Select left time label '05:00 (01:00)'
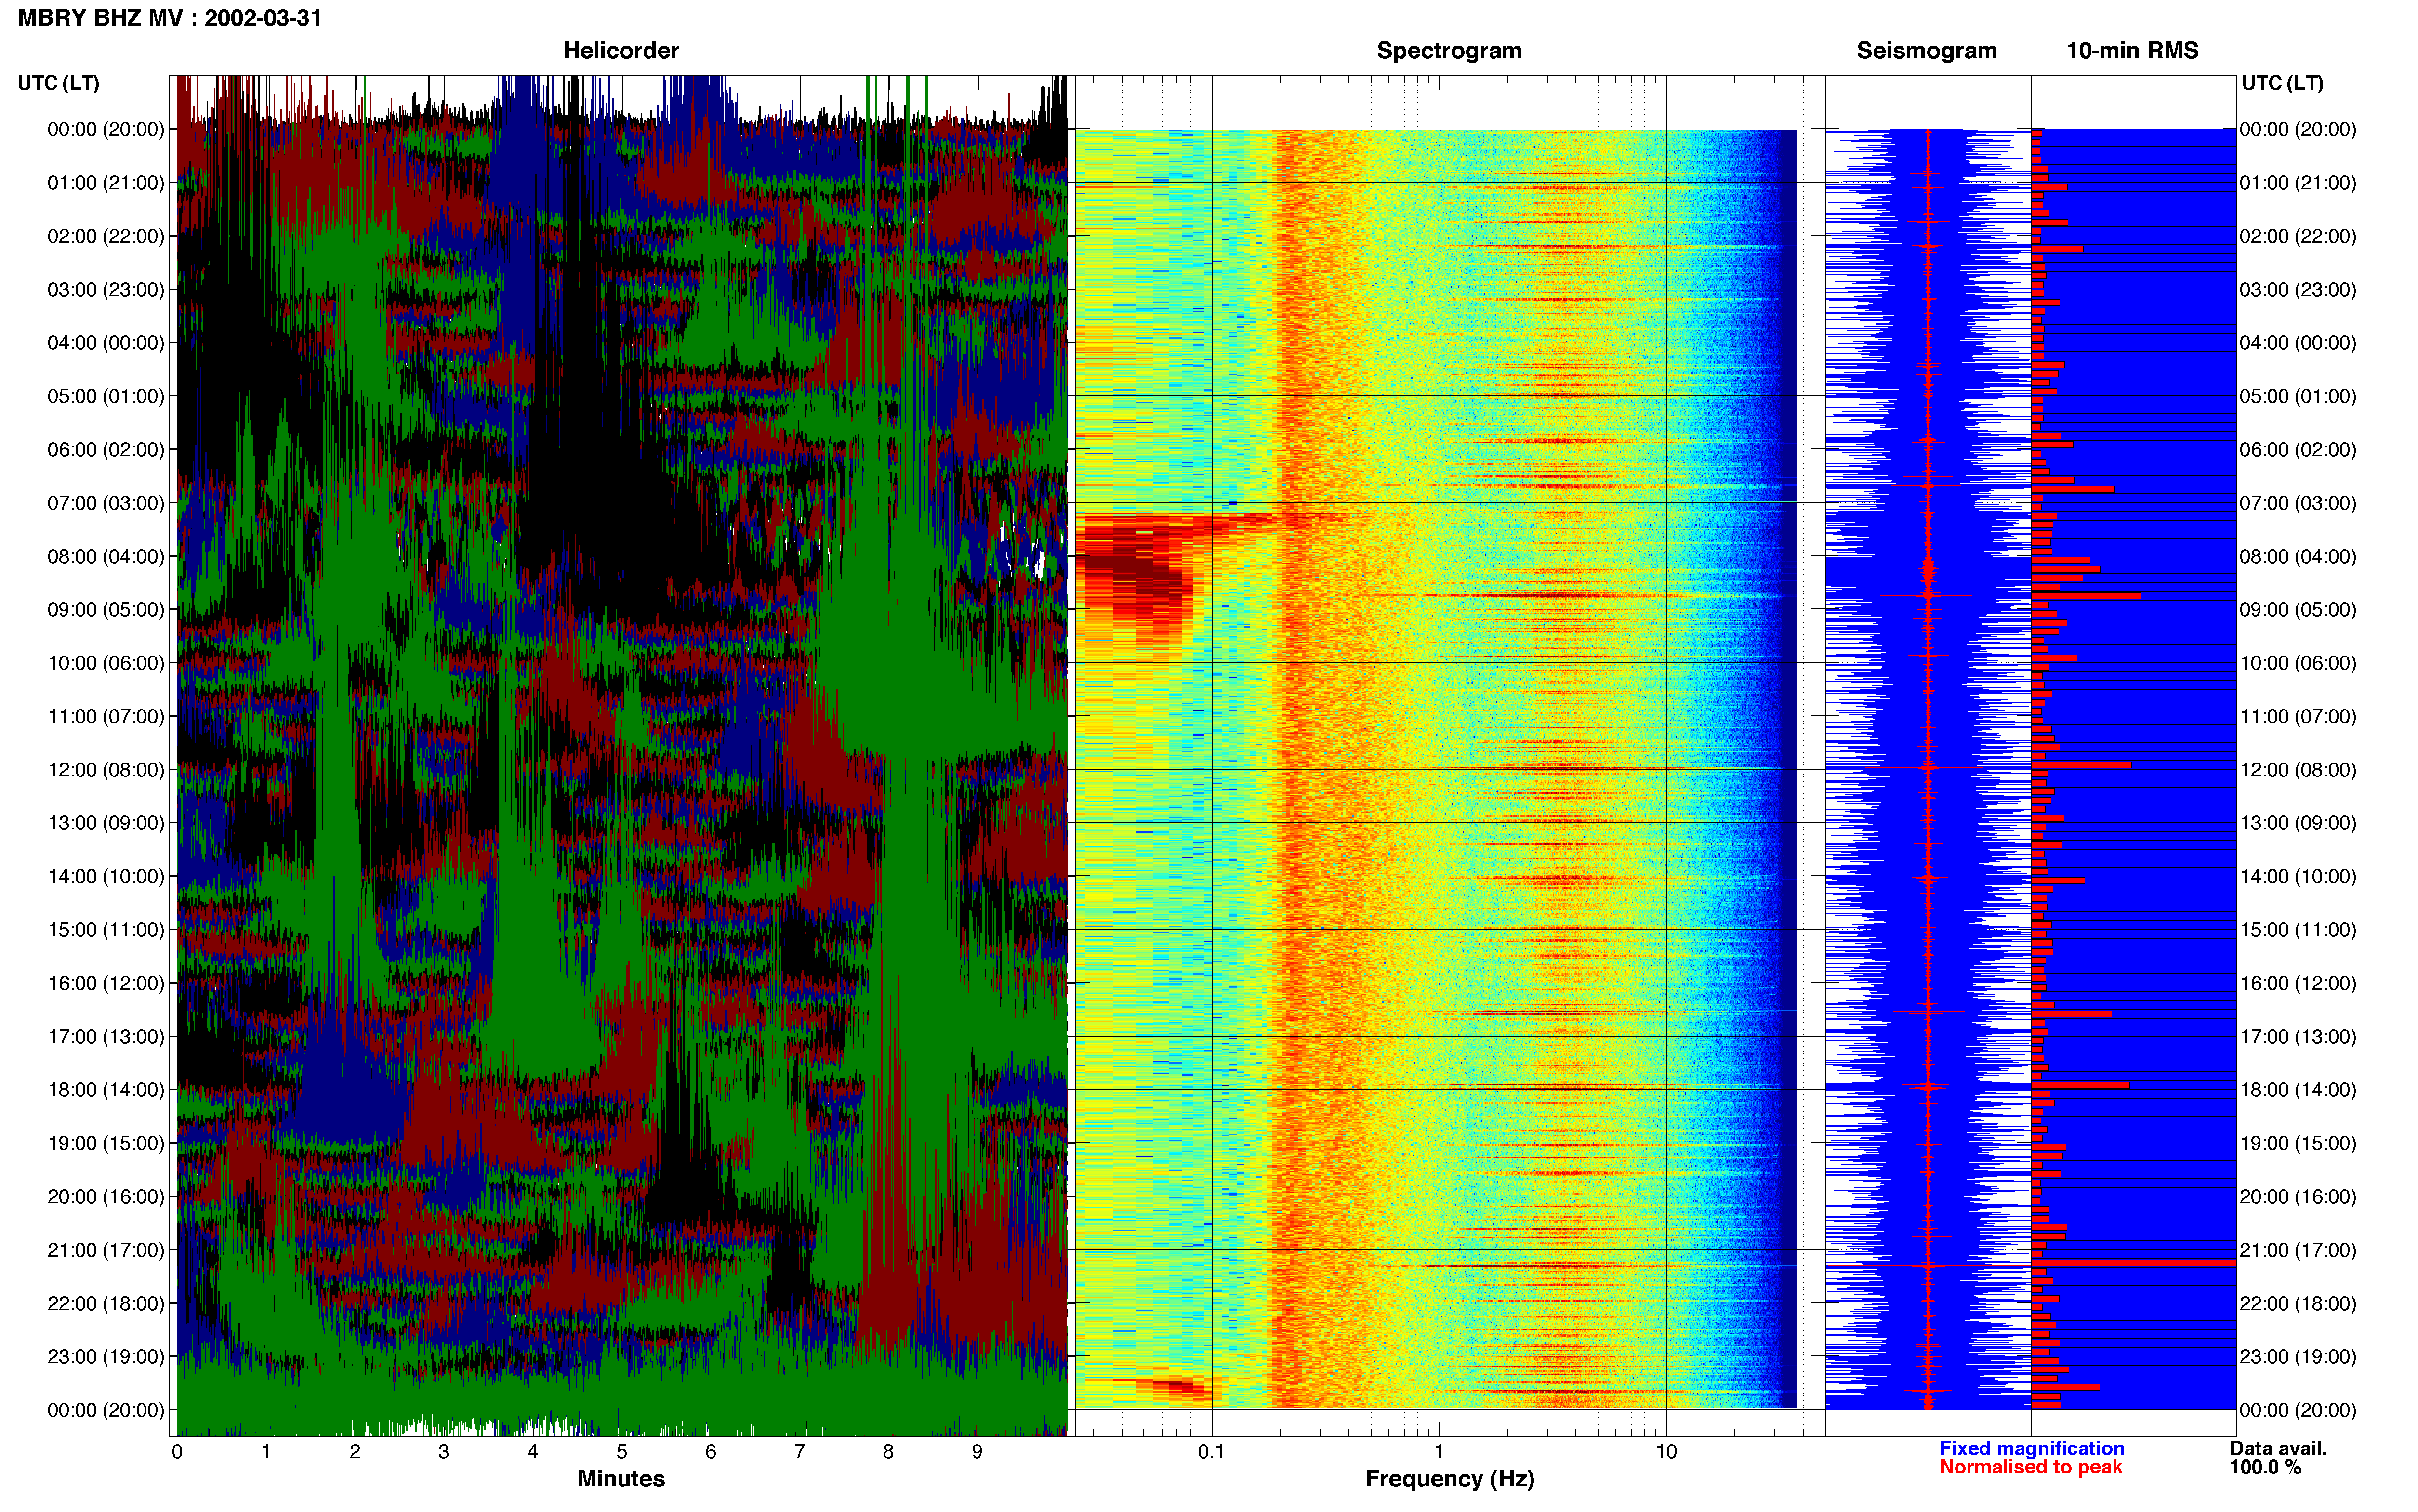Screen dimensions: 2418x1512 106,396
